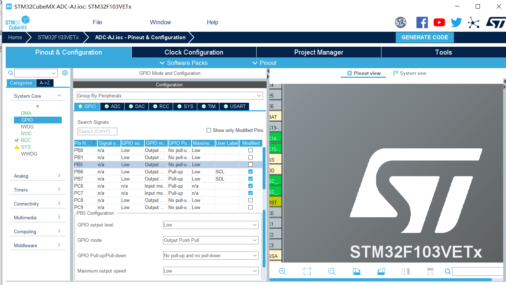
Task: Expand the Connectivity category
Action: coord(59,203)
